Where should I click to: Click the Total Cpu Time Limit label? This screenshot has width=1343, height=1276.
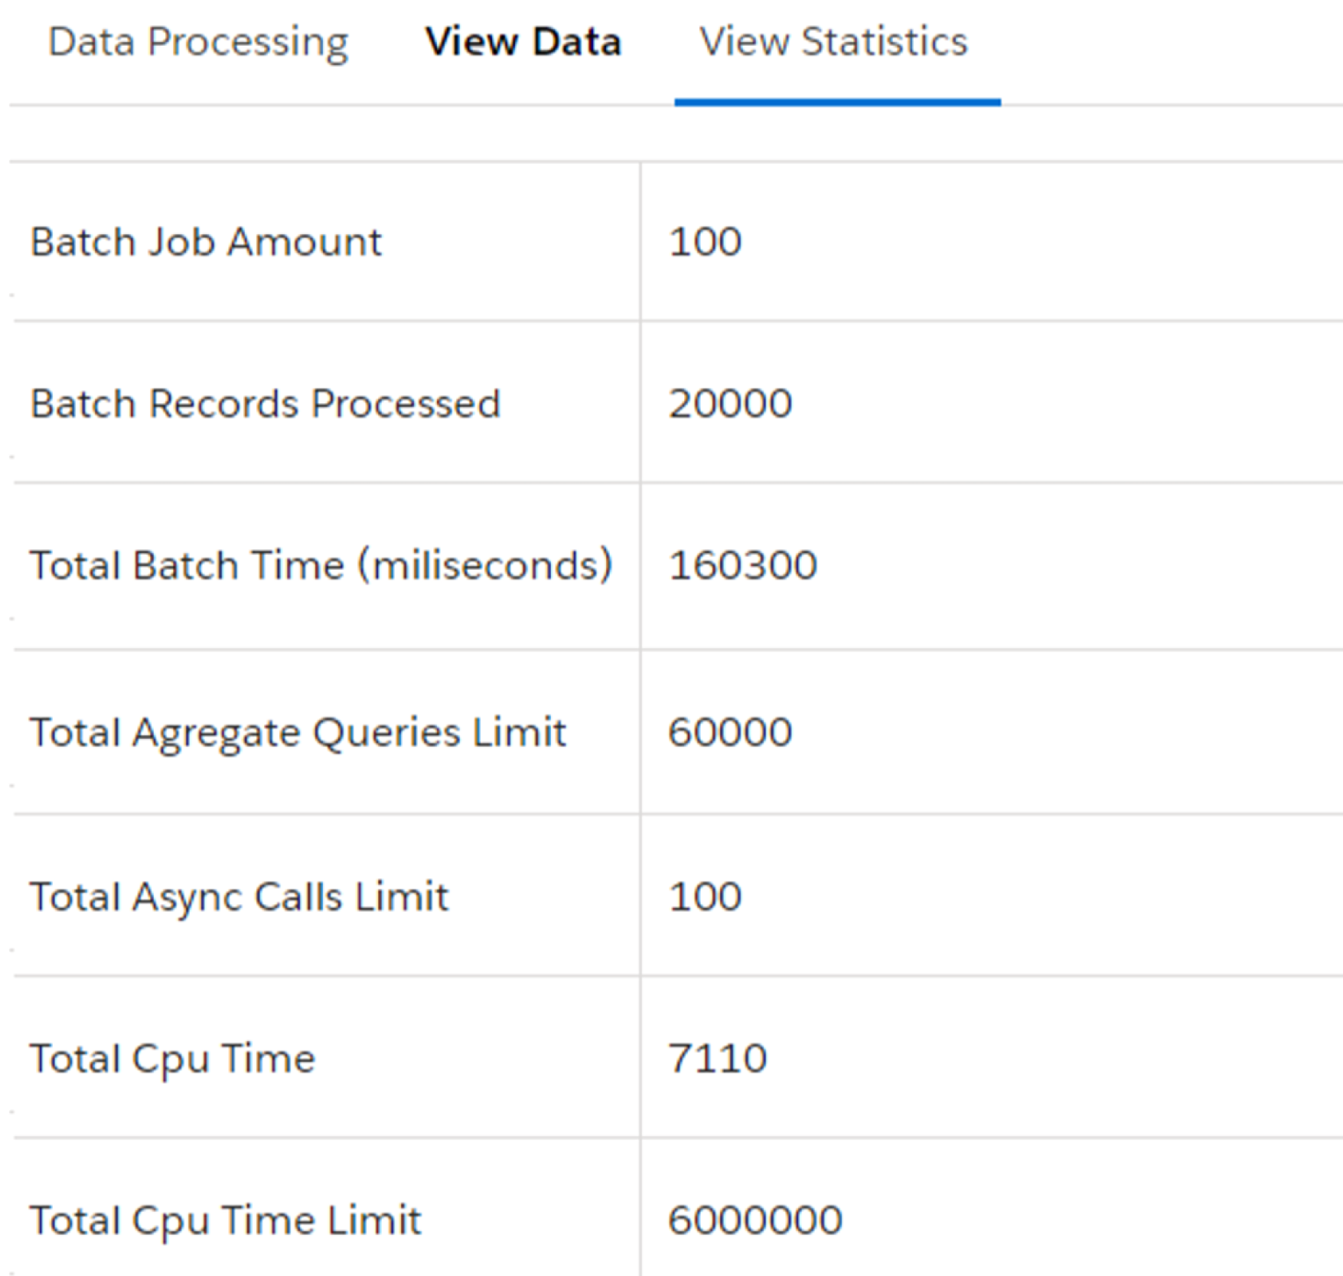(225, 1220)
